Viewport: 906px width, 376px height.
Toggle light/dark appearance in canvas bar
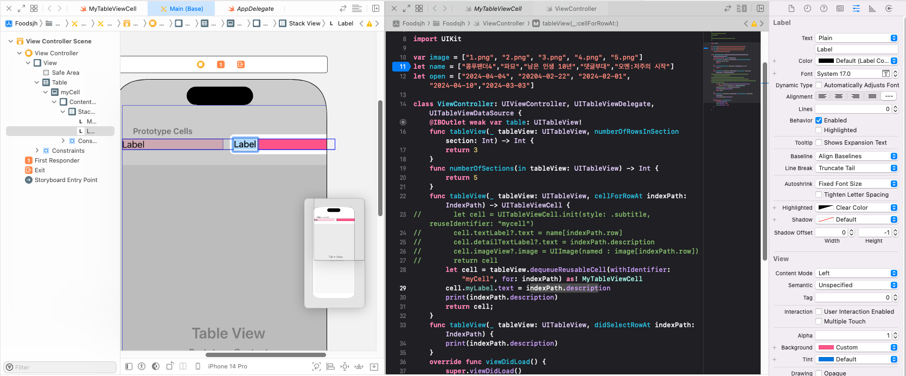156,366
